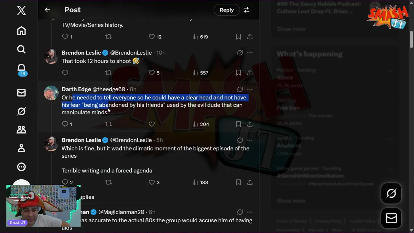Open the More circle menu in sidebar

21,167
